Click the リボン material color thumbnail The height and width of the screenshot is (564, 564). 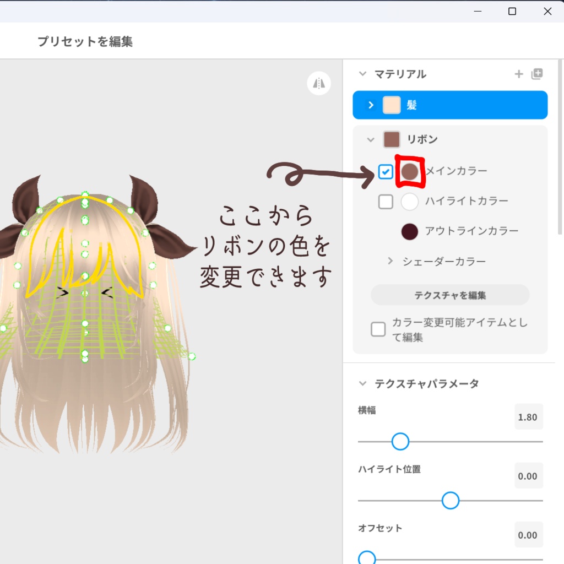pos(392,139)
